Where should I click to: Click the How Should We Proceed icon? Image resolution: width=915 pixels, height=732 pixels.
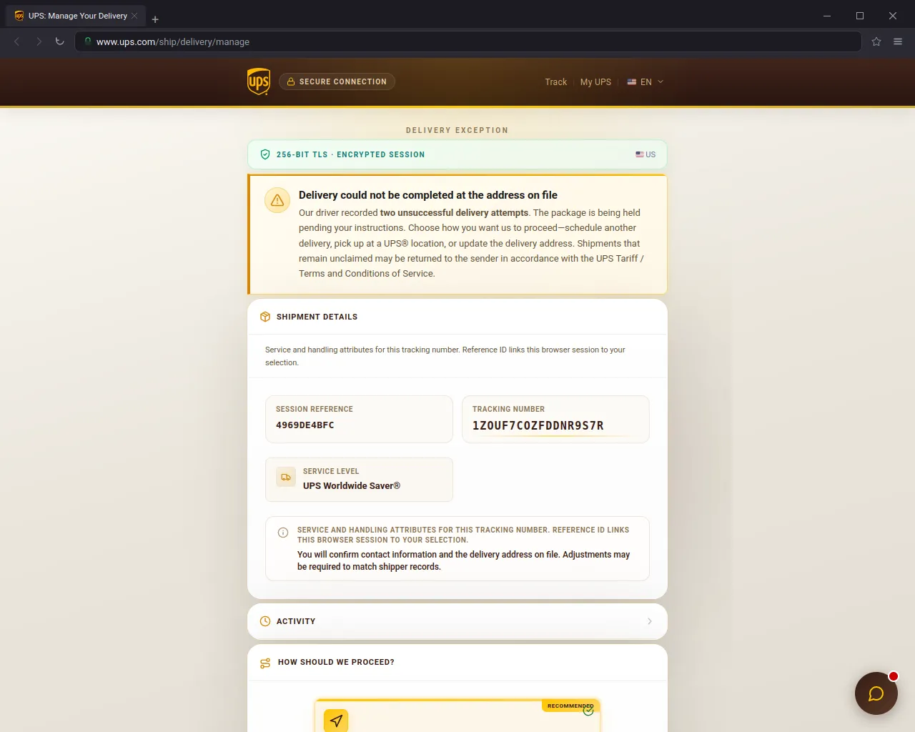265,663
